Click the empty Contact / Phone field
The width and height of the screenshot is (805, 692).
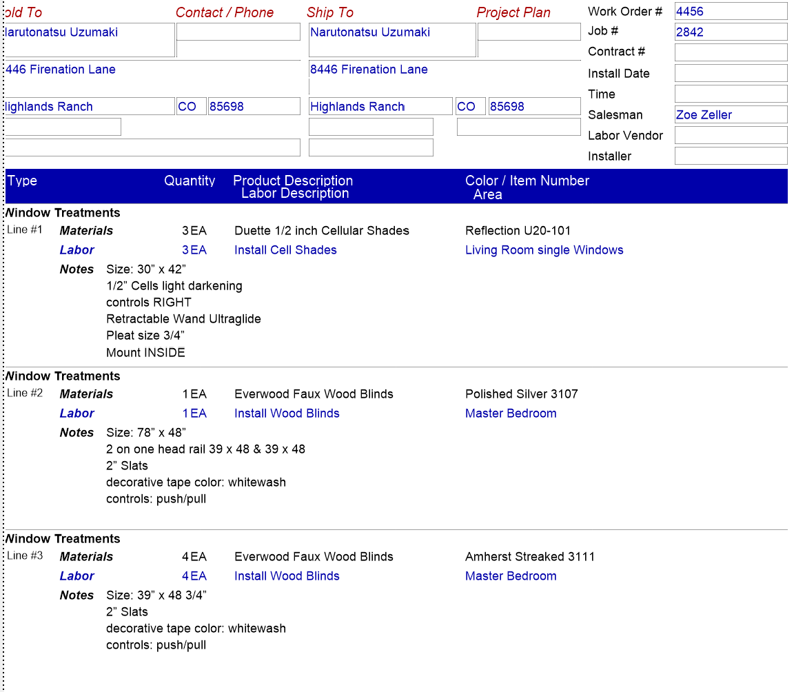238,32
